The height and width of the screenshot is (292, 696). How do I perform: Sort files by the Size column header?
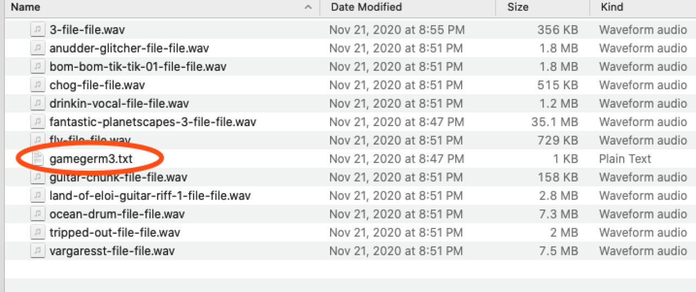[x=518, y=7]
